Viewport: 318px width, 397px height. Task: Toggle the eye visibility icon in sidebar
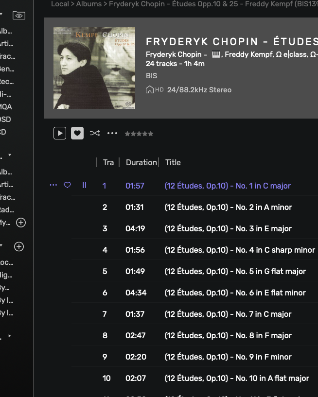19,16
